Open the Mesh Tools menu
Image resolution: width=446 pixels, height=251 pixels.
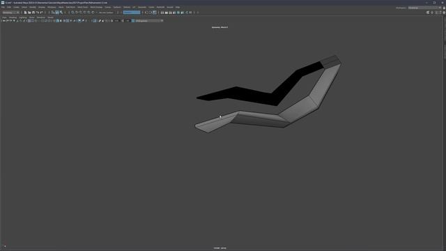coord(83,7)
